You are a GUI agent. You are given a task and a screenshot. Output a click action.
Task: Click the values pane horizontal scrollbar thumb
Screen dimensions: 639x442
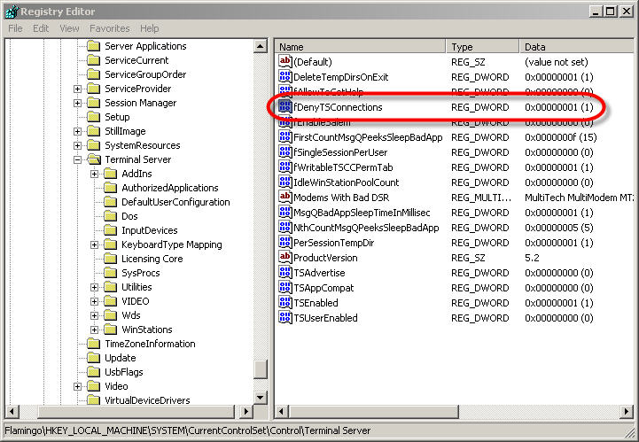click(373, 412)
